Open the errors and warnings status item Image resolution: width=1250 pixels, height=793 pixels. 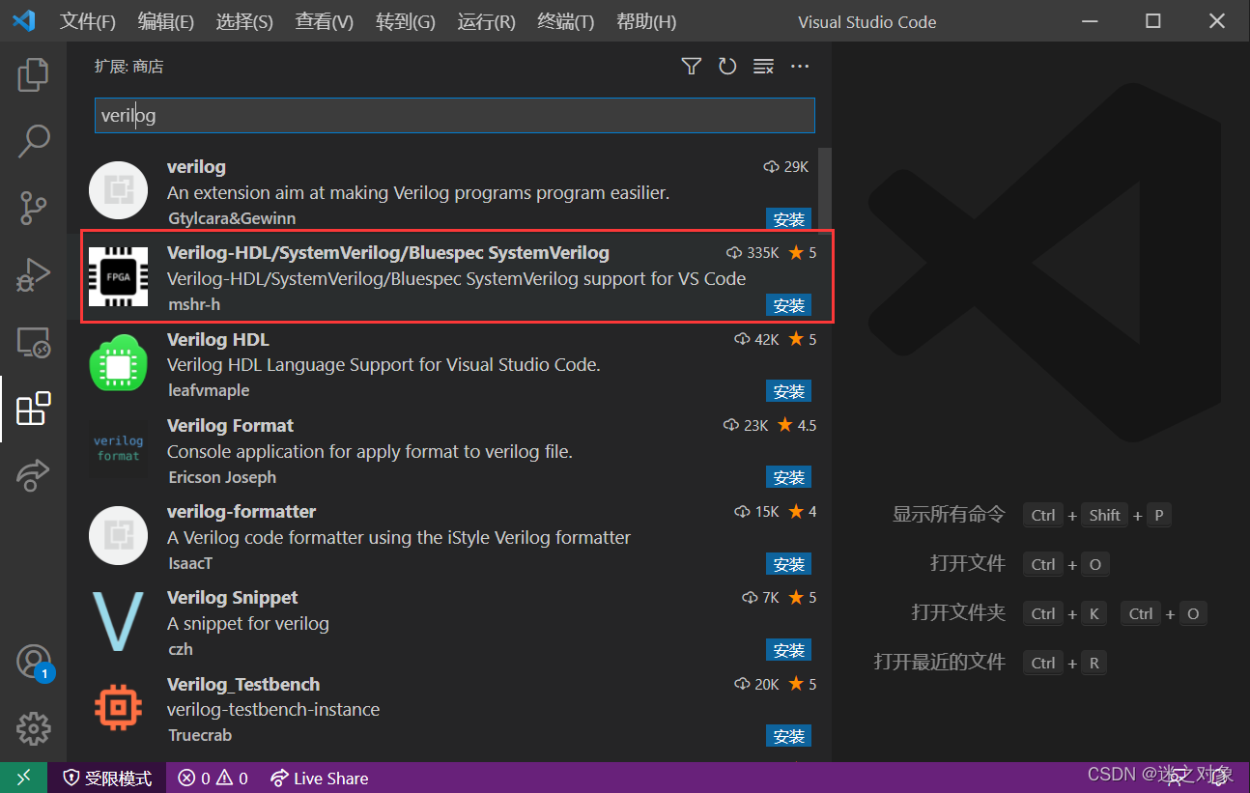point(213,778)
